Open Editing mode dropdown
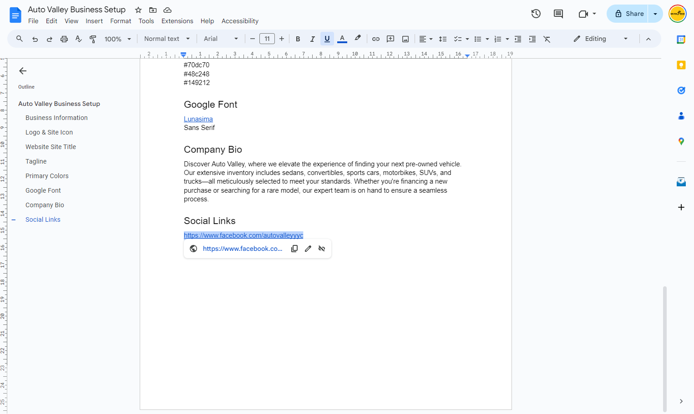 click(601, 39)
